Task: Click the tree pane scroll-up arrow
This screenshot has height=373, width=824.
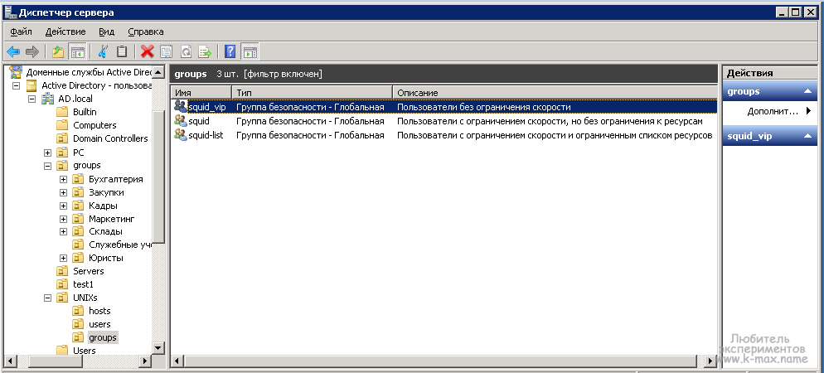Action: coord(158,72)
